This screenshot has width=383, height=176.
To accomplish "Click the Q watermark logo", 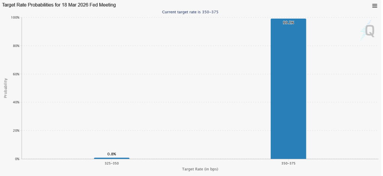I will tap(369, 31).
